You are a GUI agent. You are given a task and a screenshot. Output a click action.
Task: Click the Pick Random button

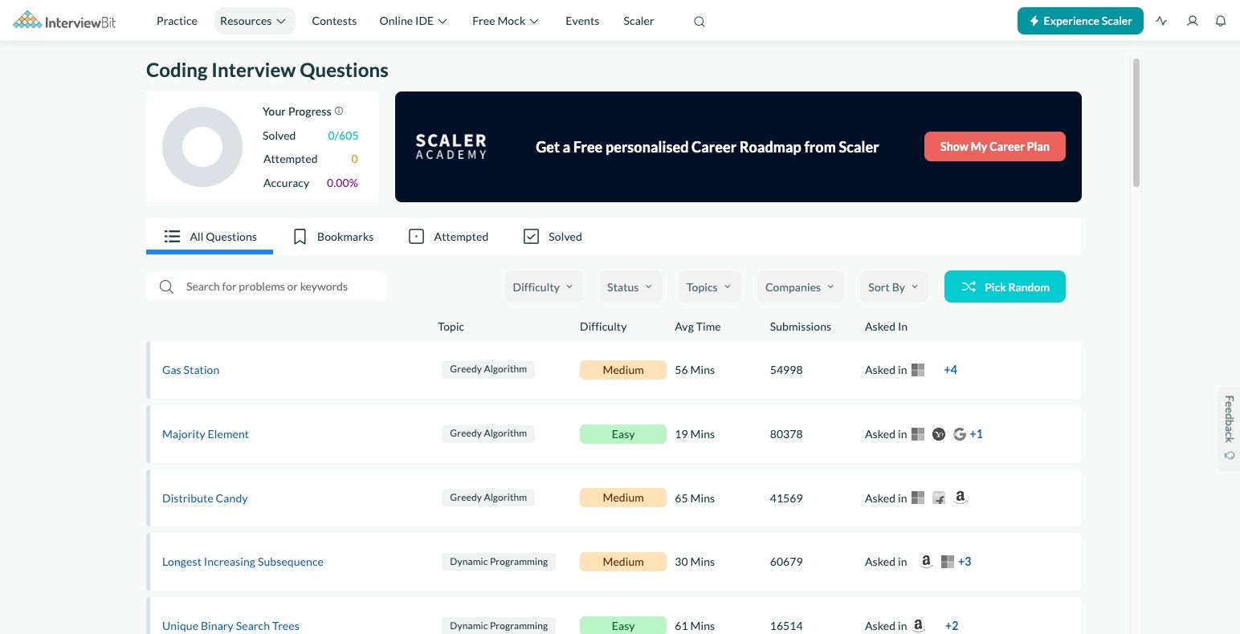point(1005,287)
